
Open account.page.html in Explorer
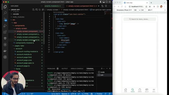click(x=24, y=57)
